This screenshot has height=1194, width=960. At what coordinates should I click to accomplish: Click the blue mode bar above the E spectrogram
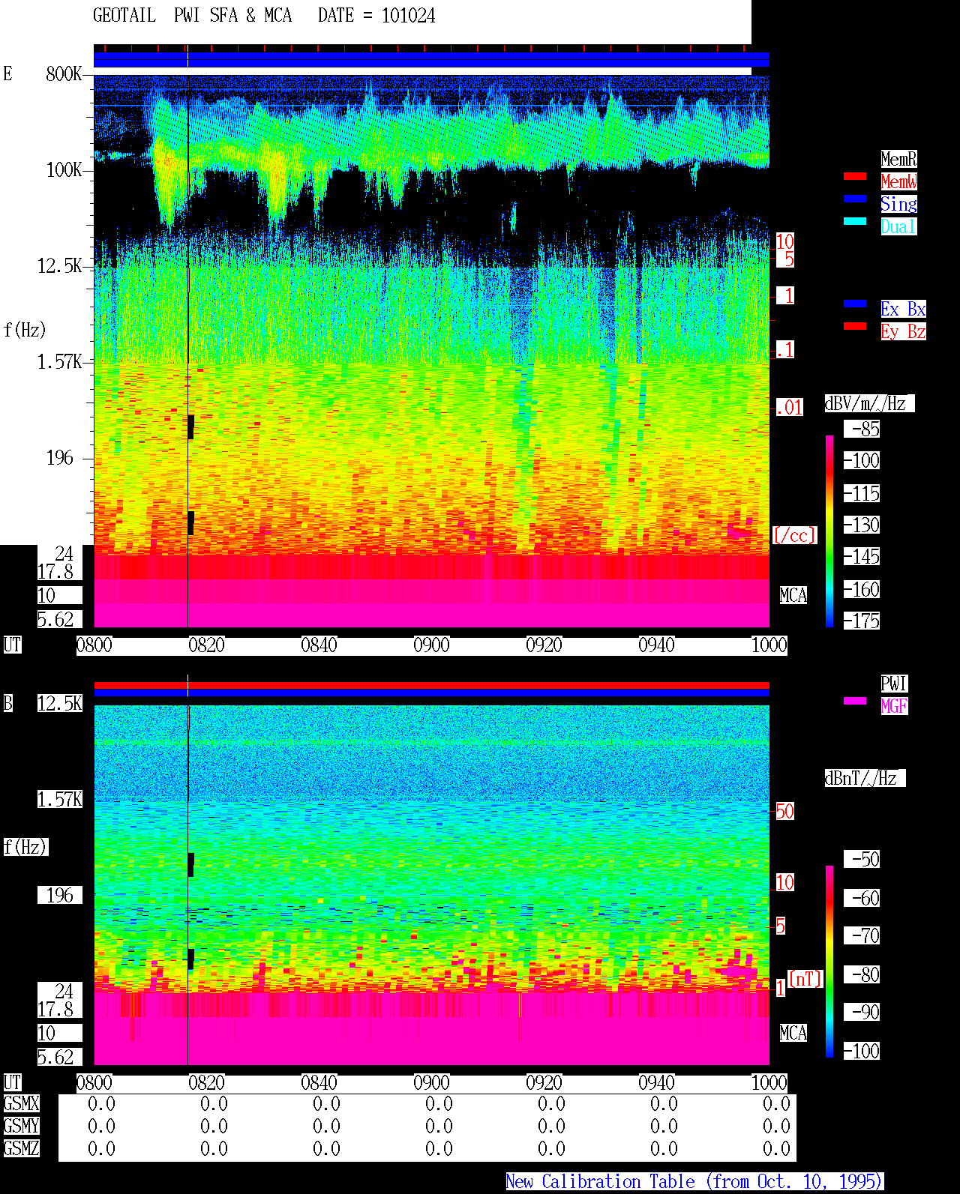[x=431, y=60]
